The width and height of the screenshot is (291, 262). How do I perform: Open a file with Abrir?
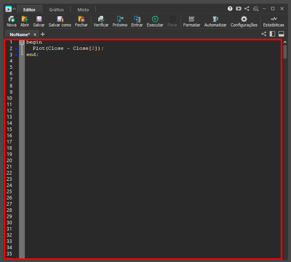coord(25,21)
